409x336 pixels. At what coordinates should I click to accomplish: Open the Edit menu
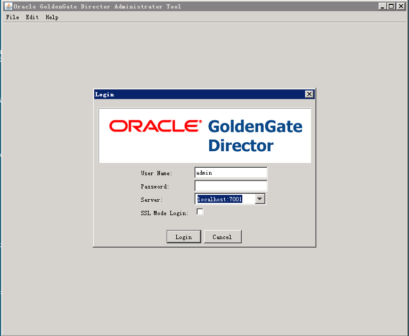tap(32, 17)
